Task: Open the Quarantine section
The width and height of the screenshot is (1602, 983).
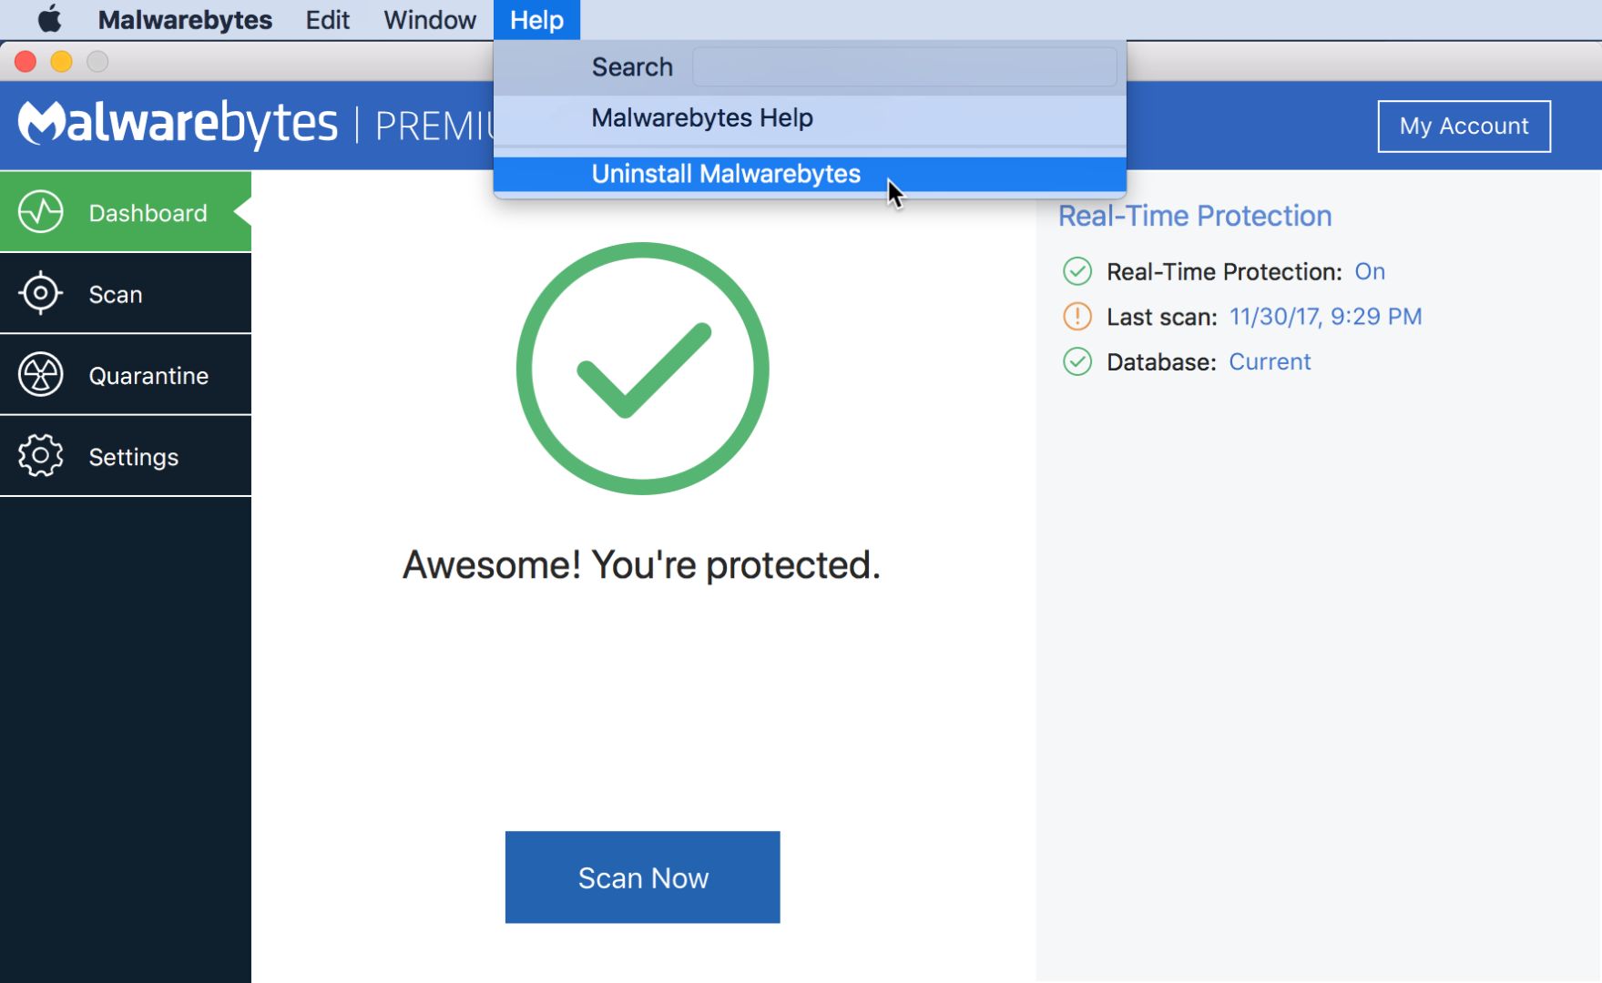Action: coord(126,374)
